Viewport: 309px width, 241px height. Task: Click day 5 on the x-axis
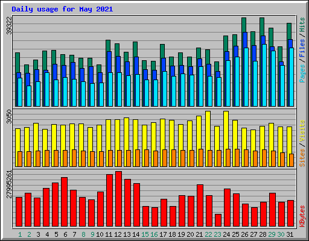[x=56, y=234]
